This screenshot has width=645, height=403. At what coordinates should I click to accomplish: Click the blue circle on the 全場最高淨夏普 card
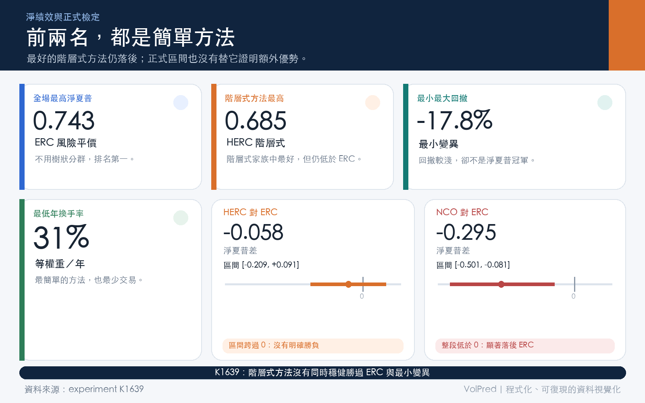pos(181,102)
